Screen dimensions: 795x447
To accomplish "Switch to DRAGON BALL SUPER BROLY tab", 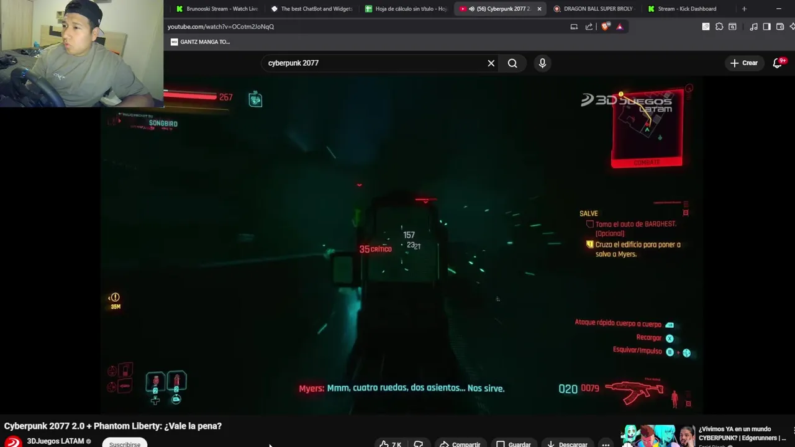I will [594, 9].
